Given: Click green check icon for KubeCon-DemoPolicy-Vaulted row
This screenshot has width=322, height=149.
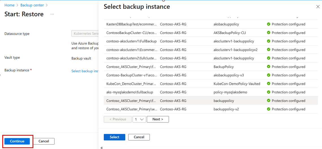Looking at the screenshot, I should pos(269,84).
